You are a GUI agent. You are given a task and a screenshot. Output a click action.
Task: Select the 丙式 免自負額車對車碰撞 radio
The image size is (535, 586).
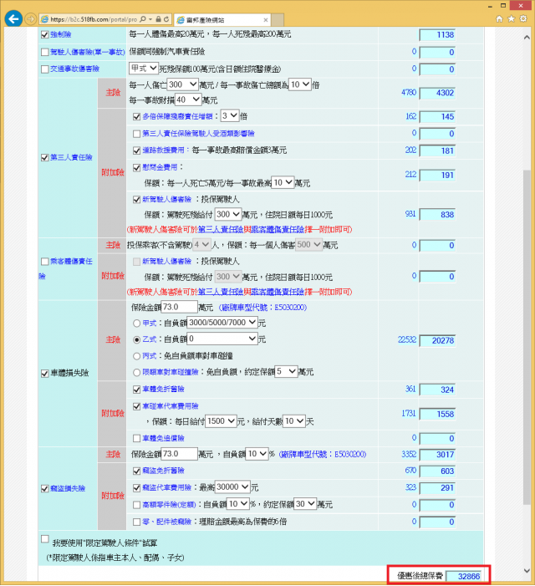137,356
